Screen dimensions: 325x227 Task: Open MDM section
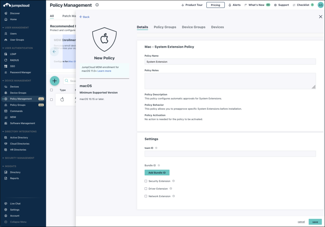pos(13,117)
